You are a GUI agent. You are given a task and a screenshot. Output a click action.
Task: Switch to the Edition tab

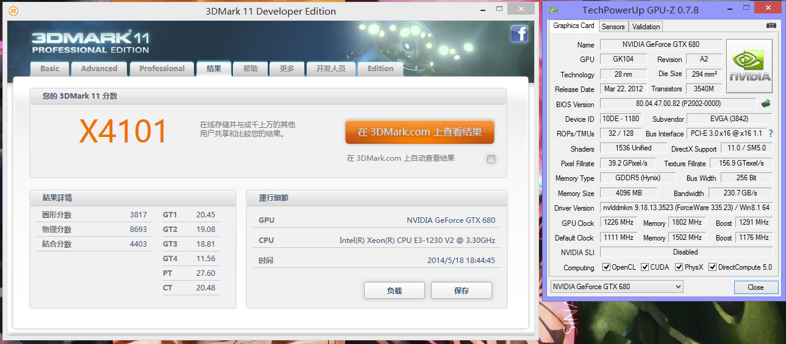(x=380, y=69)
